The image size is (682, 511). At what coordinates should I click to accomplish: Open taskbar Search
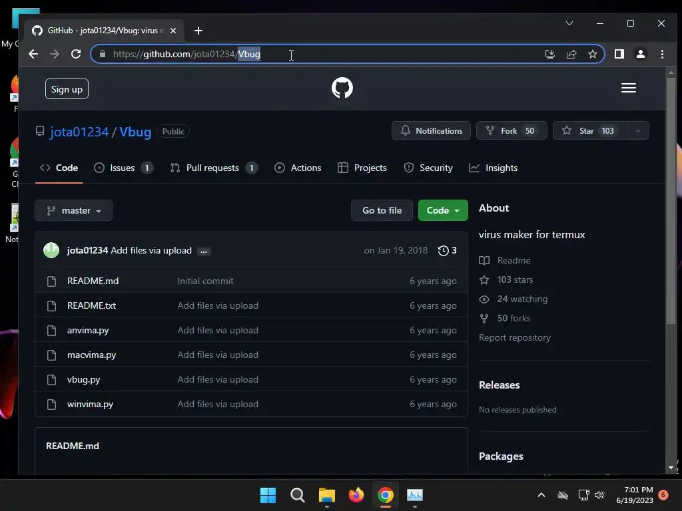point(298,495)
